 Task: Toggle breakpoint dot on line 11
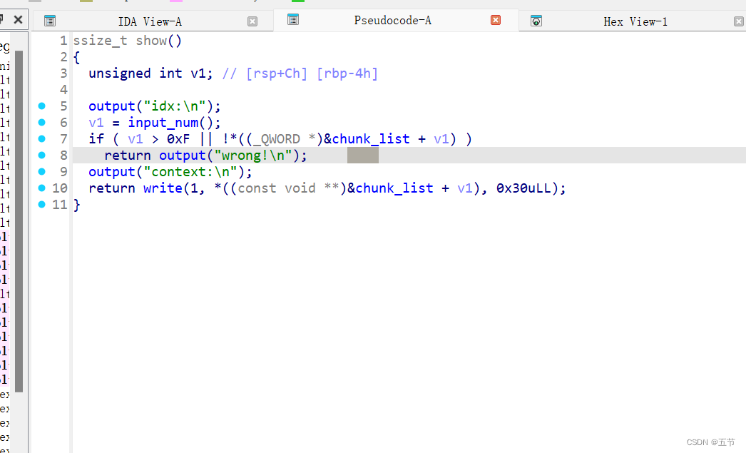click(x=42, y=204)
